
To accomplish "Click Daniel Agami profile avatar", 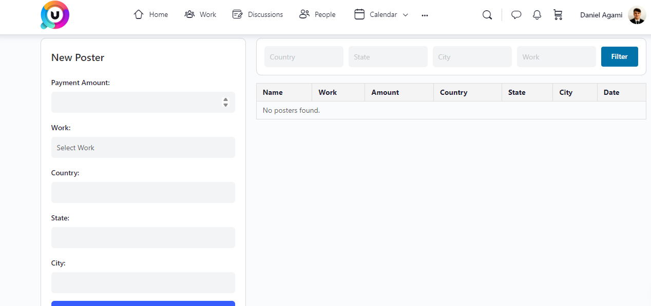I will [637, 15].
